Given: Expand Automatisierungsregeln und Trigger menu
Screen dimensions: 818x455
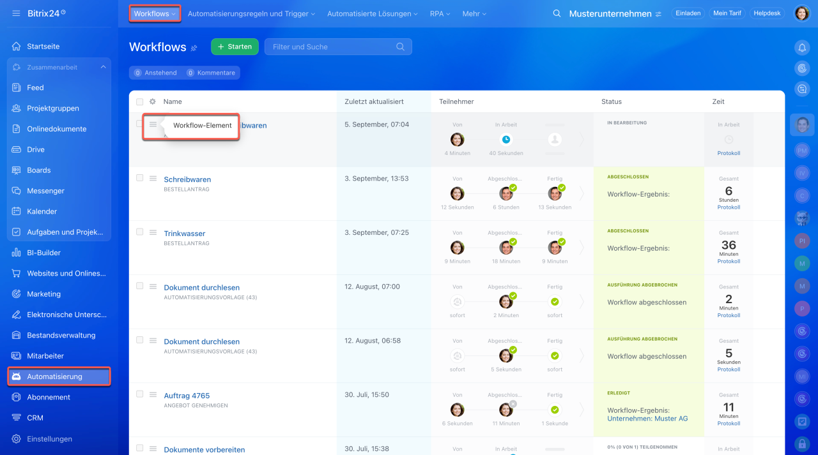Looking at the screenshot, I should pyautogui.click(x=251, y=13).
